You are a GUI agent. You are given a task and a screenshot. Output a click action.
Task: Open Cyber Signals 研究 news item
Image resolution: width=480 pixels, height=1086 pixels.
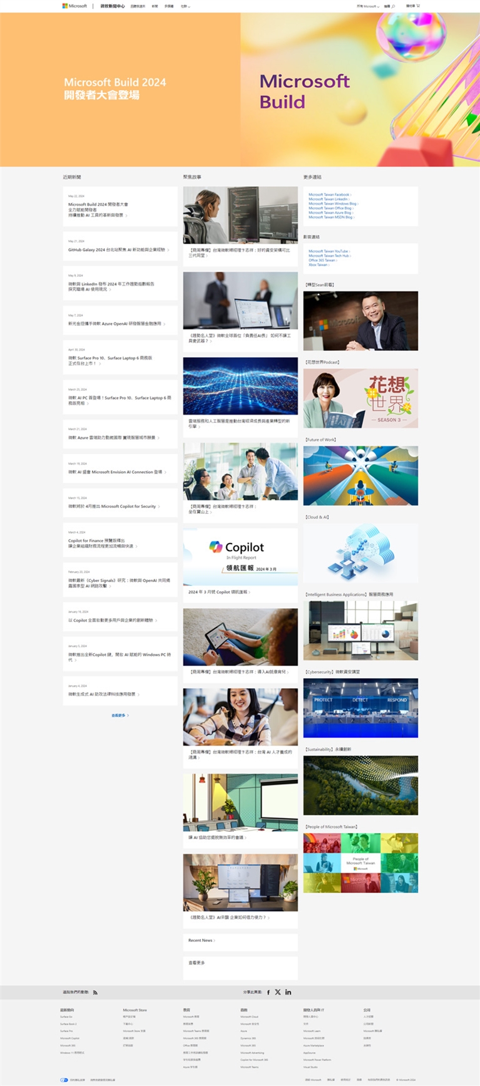point(120,579)
